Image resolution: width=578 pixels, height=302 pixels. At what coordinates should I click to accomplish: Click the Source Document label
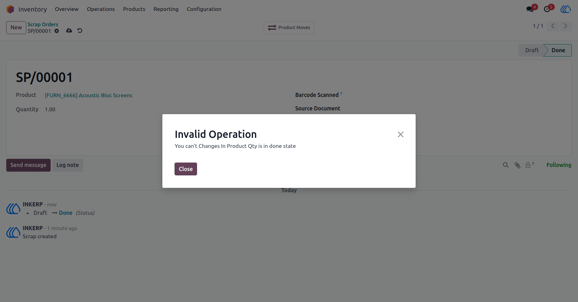coord(317,108)
